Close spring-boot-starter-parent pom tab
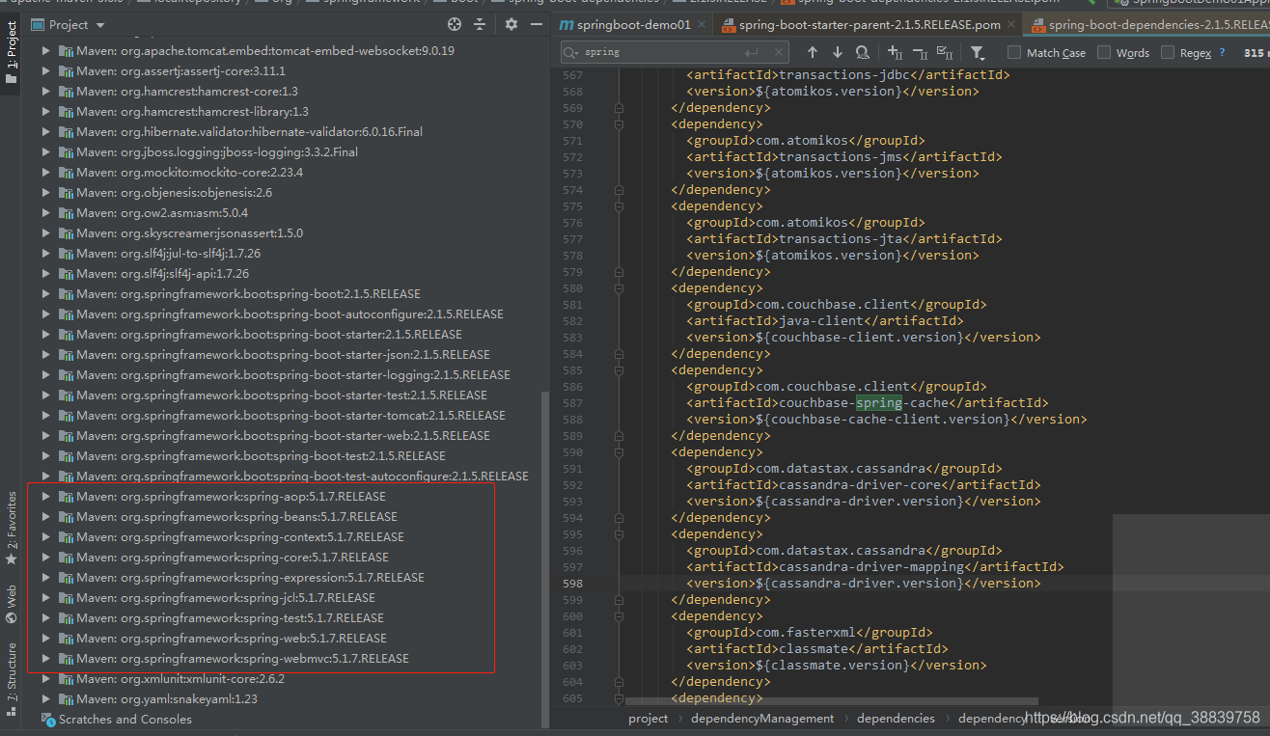1270x736 pixels. click(1011, 25)
